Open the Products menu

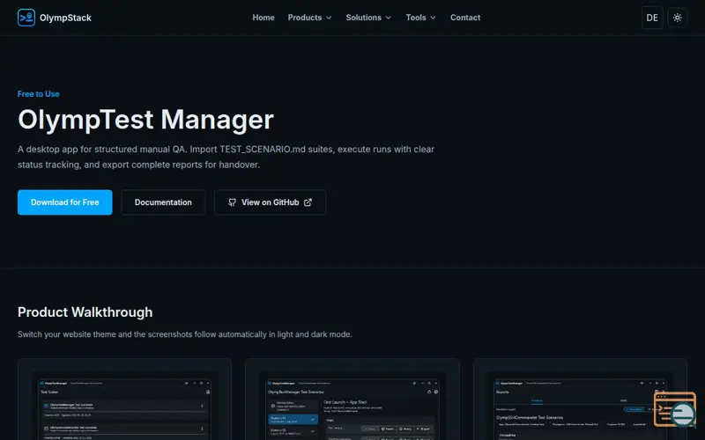(310, 18)
